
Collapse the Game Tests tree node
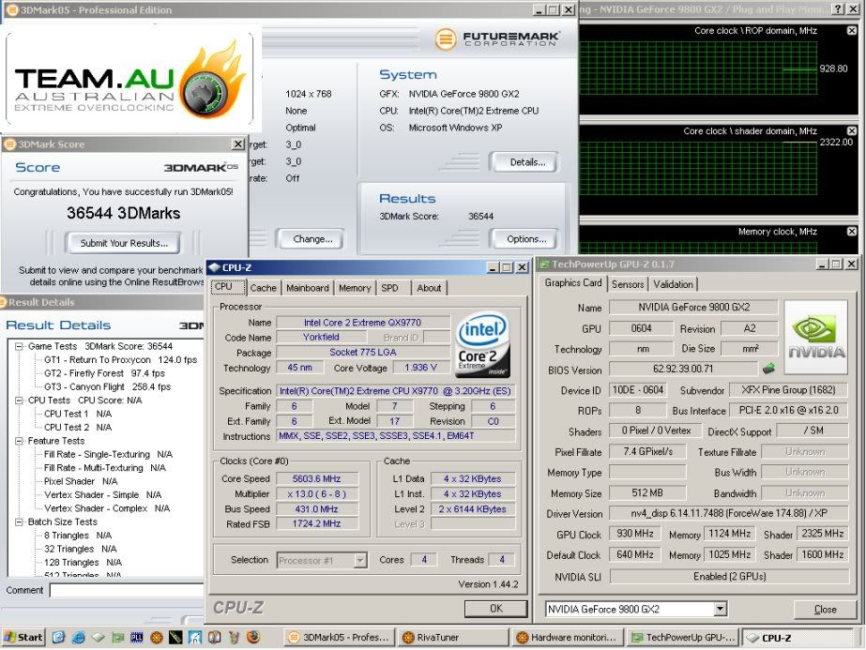coord(21,347)
